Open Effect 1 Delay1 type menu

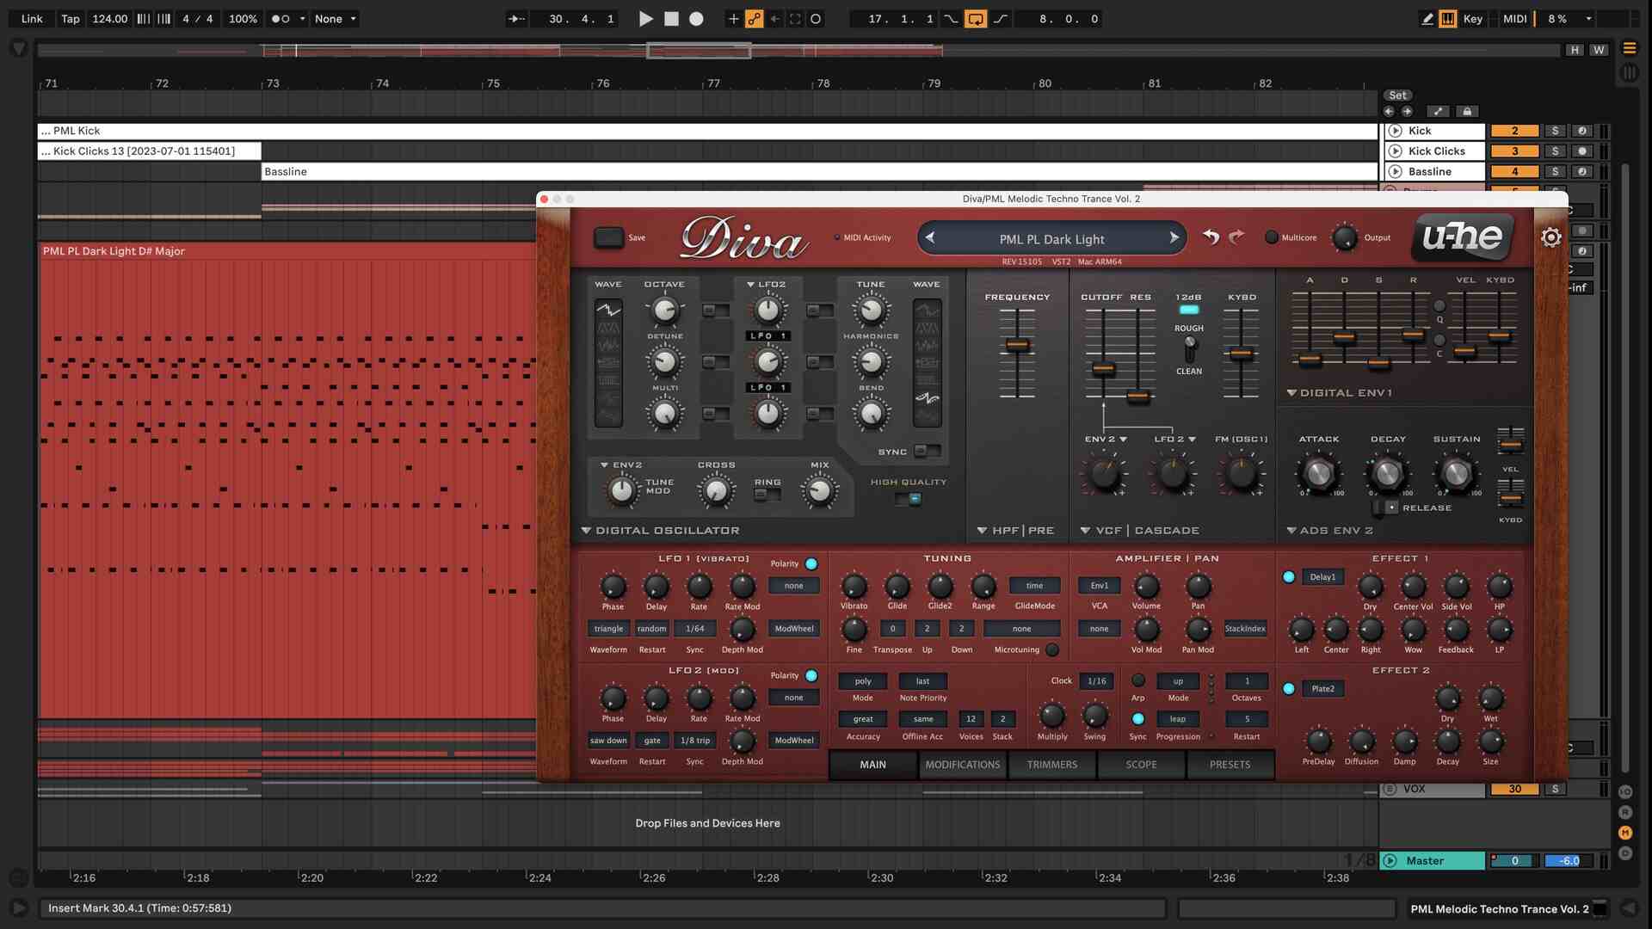[1322, 577]
